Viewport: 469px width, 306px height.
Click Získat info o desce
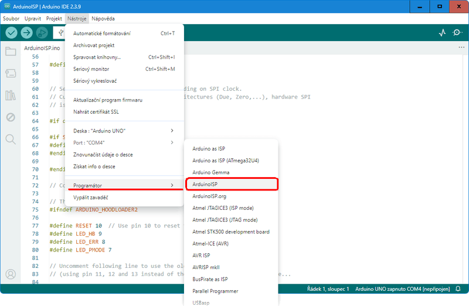click(x=124, y=166)
